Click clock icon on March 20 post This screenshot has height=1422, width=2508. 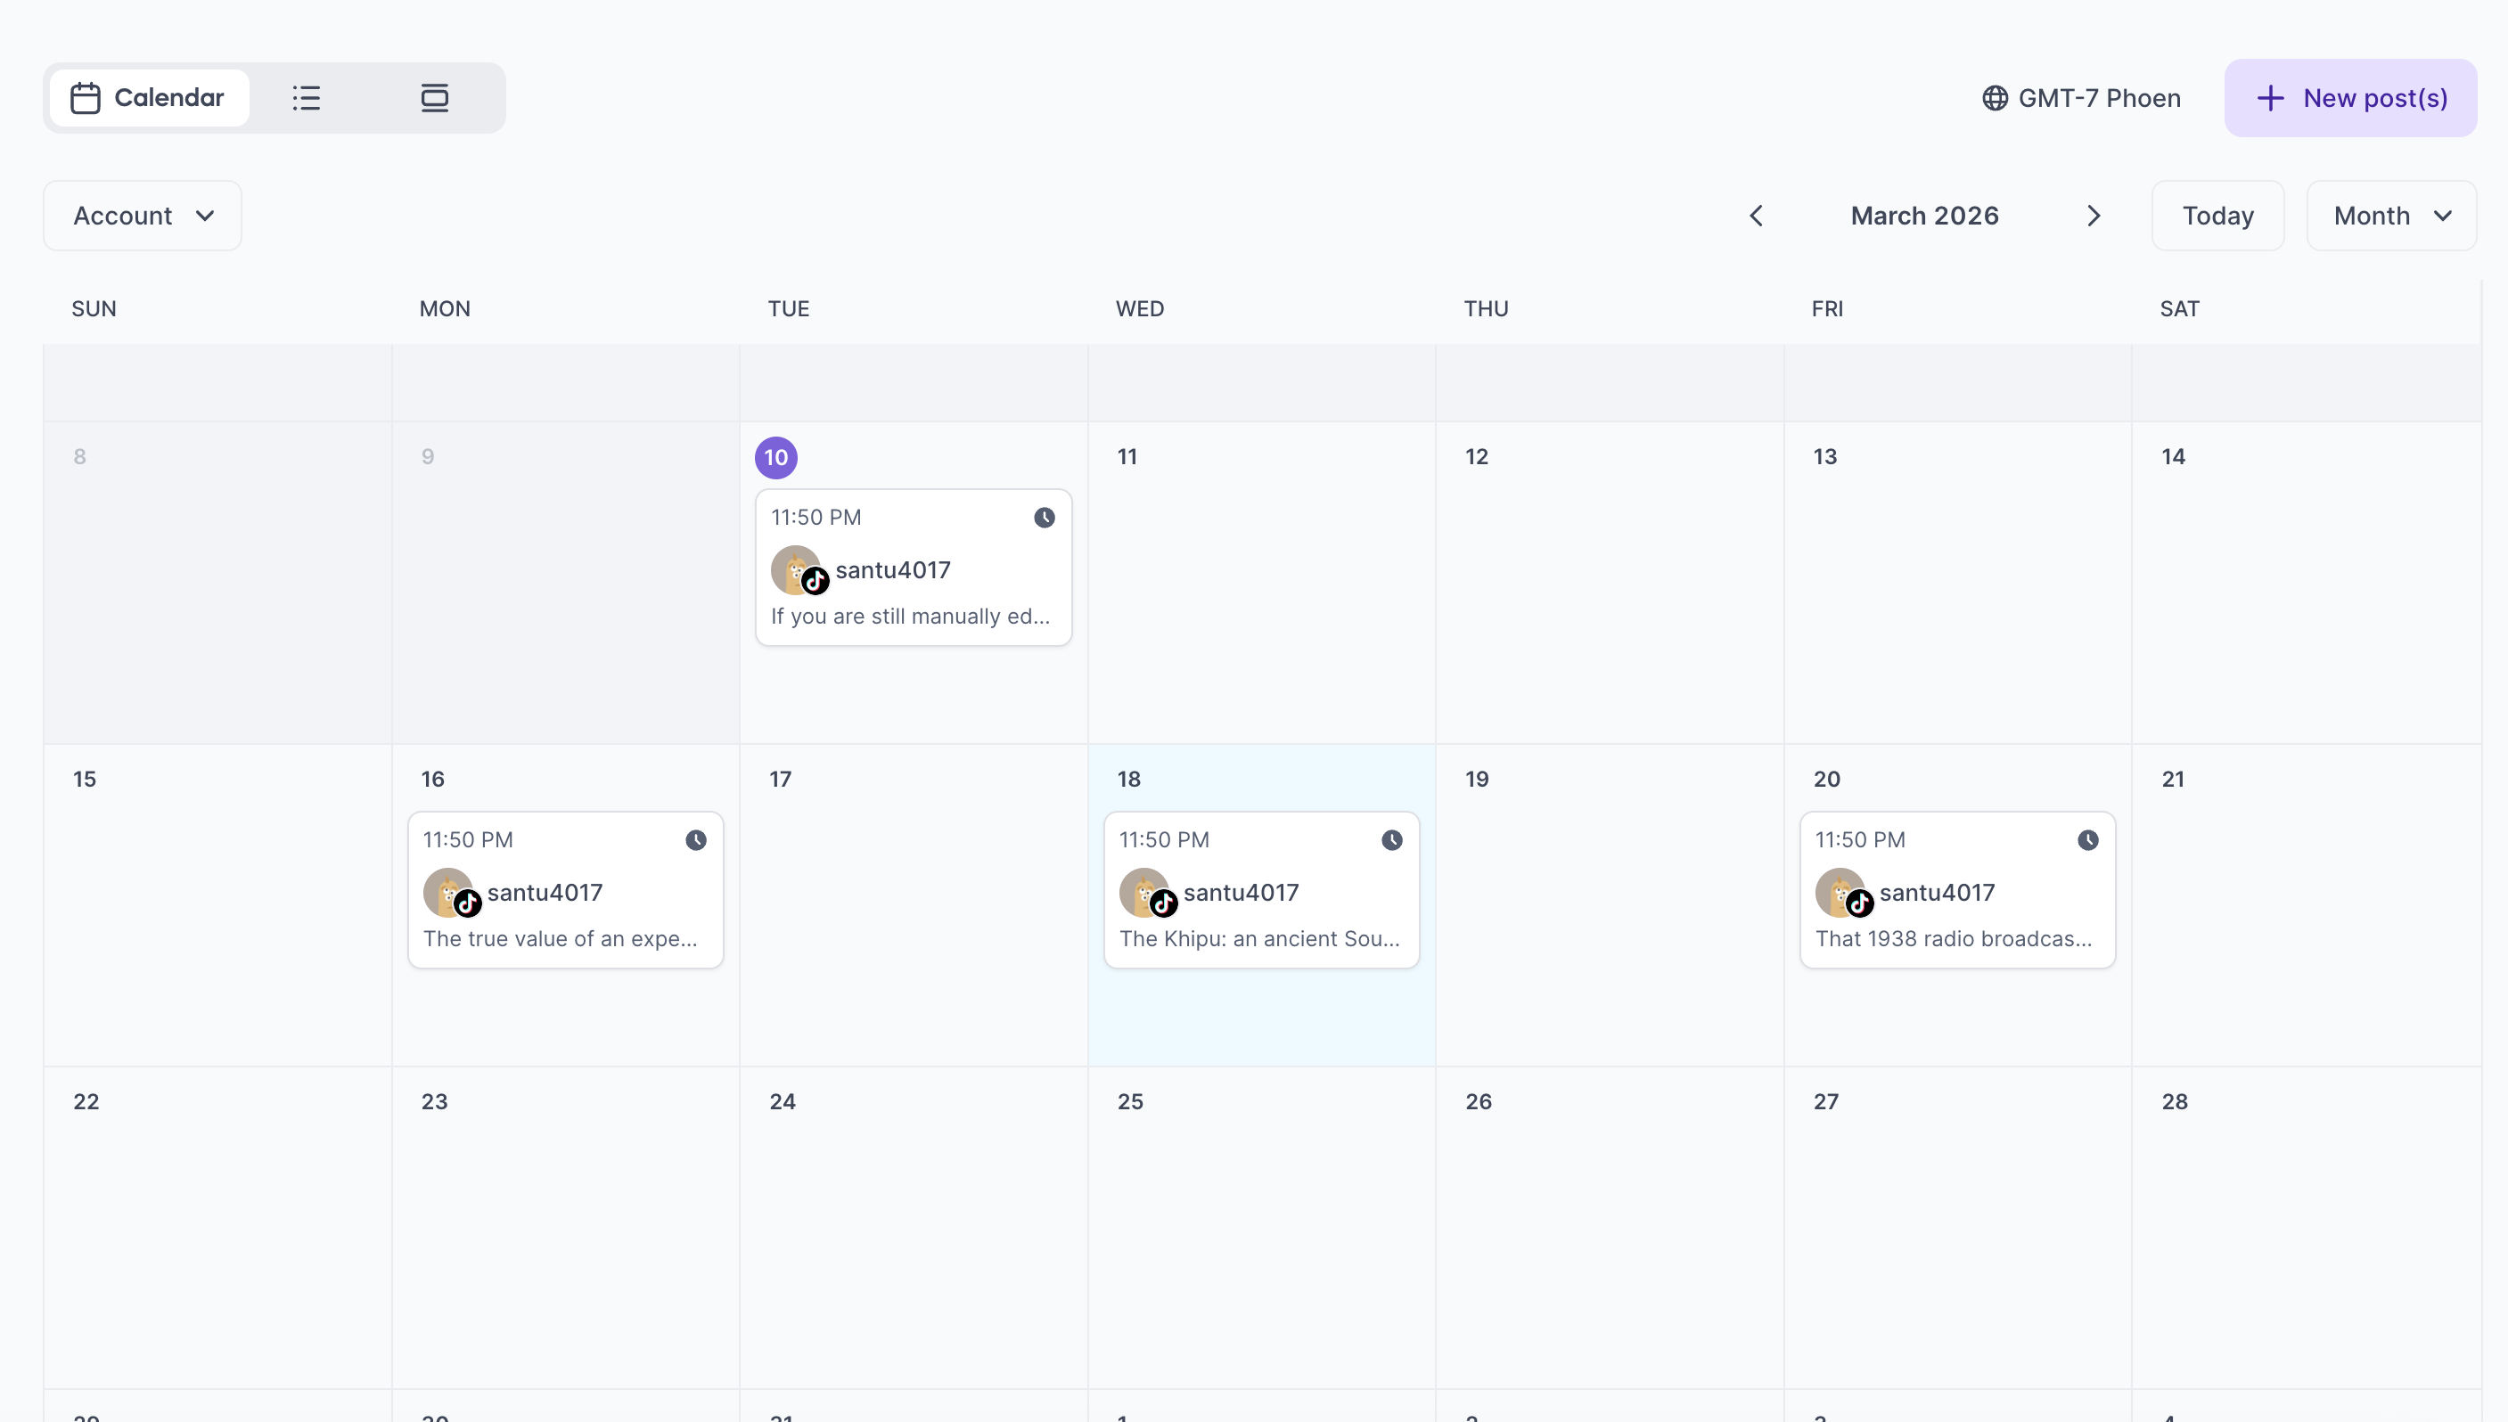tap(2087, 840)
